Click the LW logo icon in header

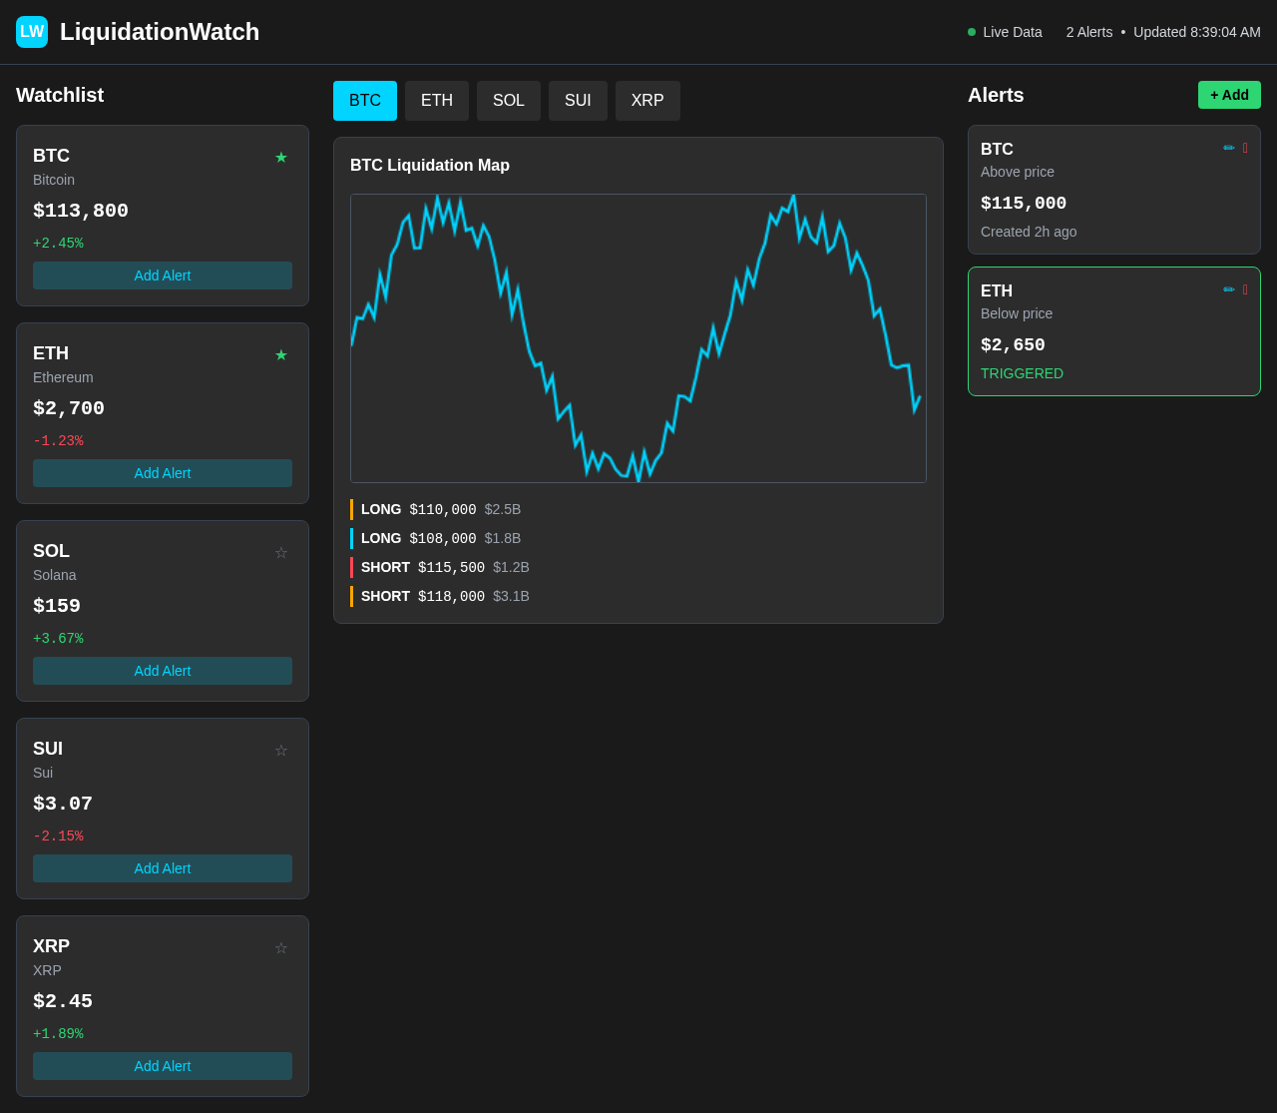coord(32,32)
